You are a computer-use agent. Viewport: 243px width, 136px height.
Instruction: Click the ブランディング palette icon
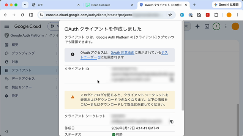(6, 53)
